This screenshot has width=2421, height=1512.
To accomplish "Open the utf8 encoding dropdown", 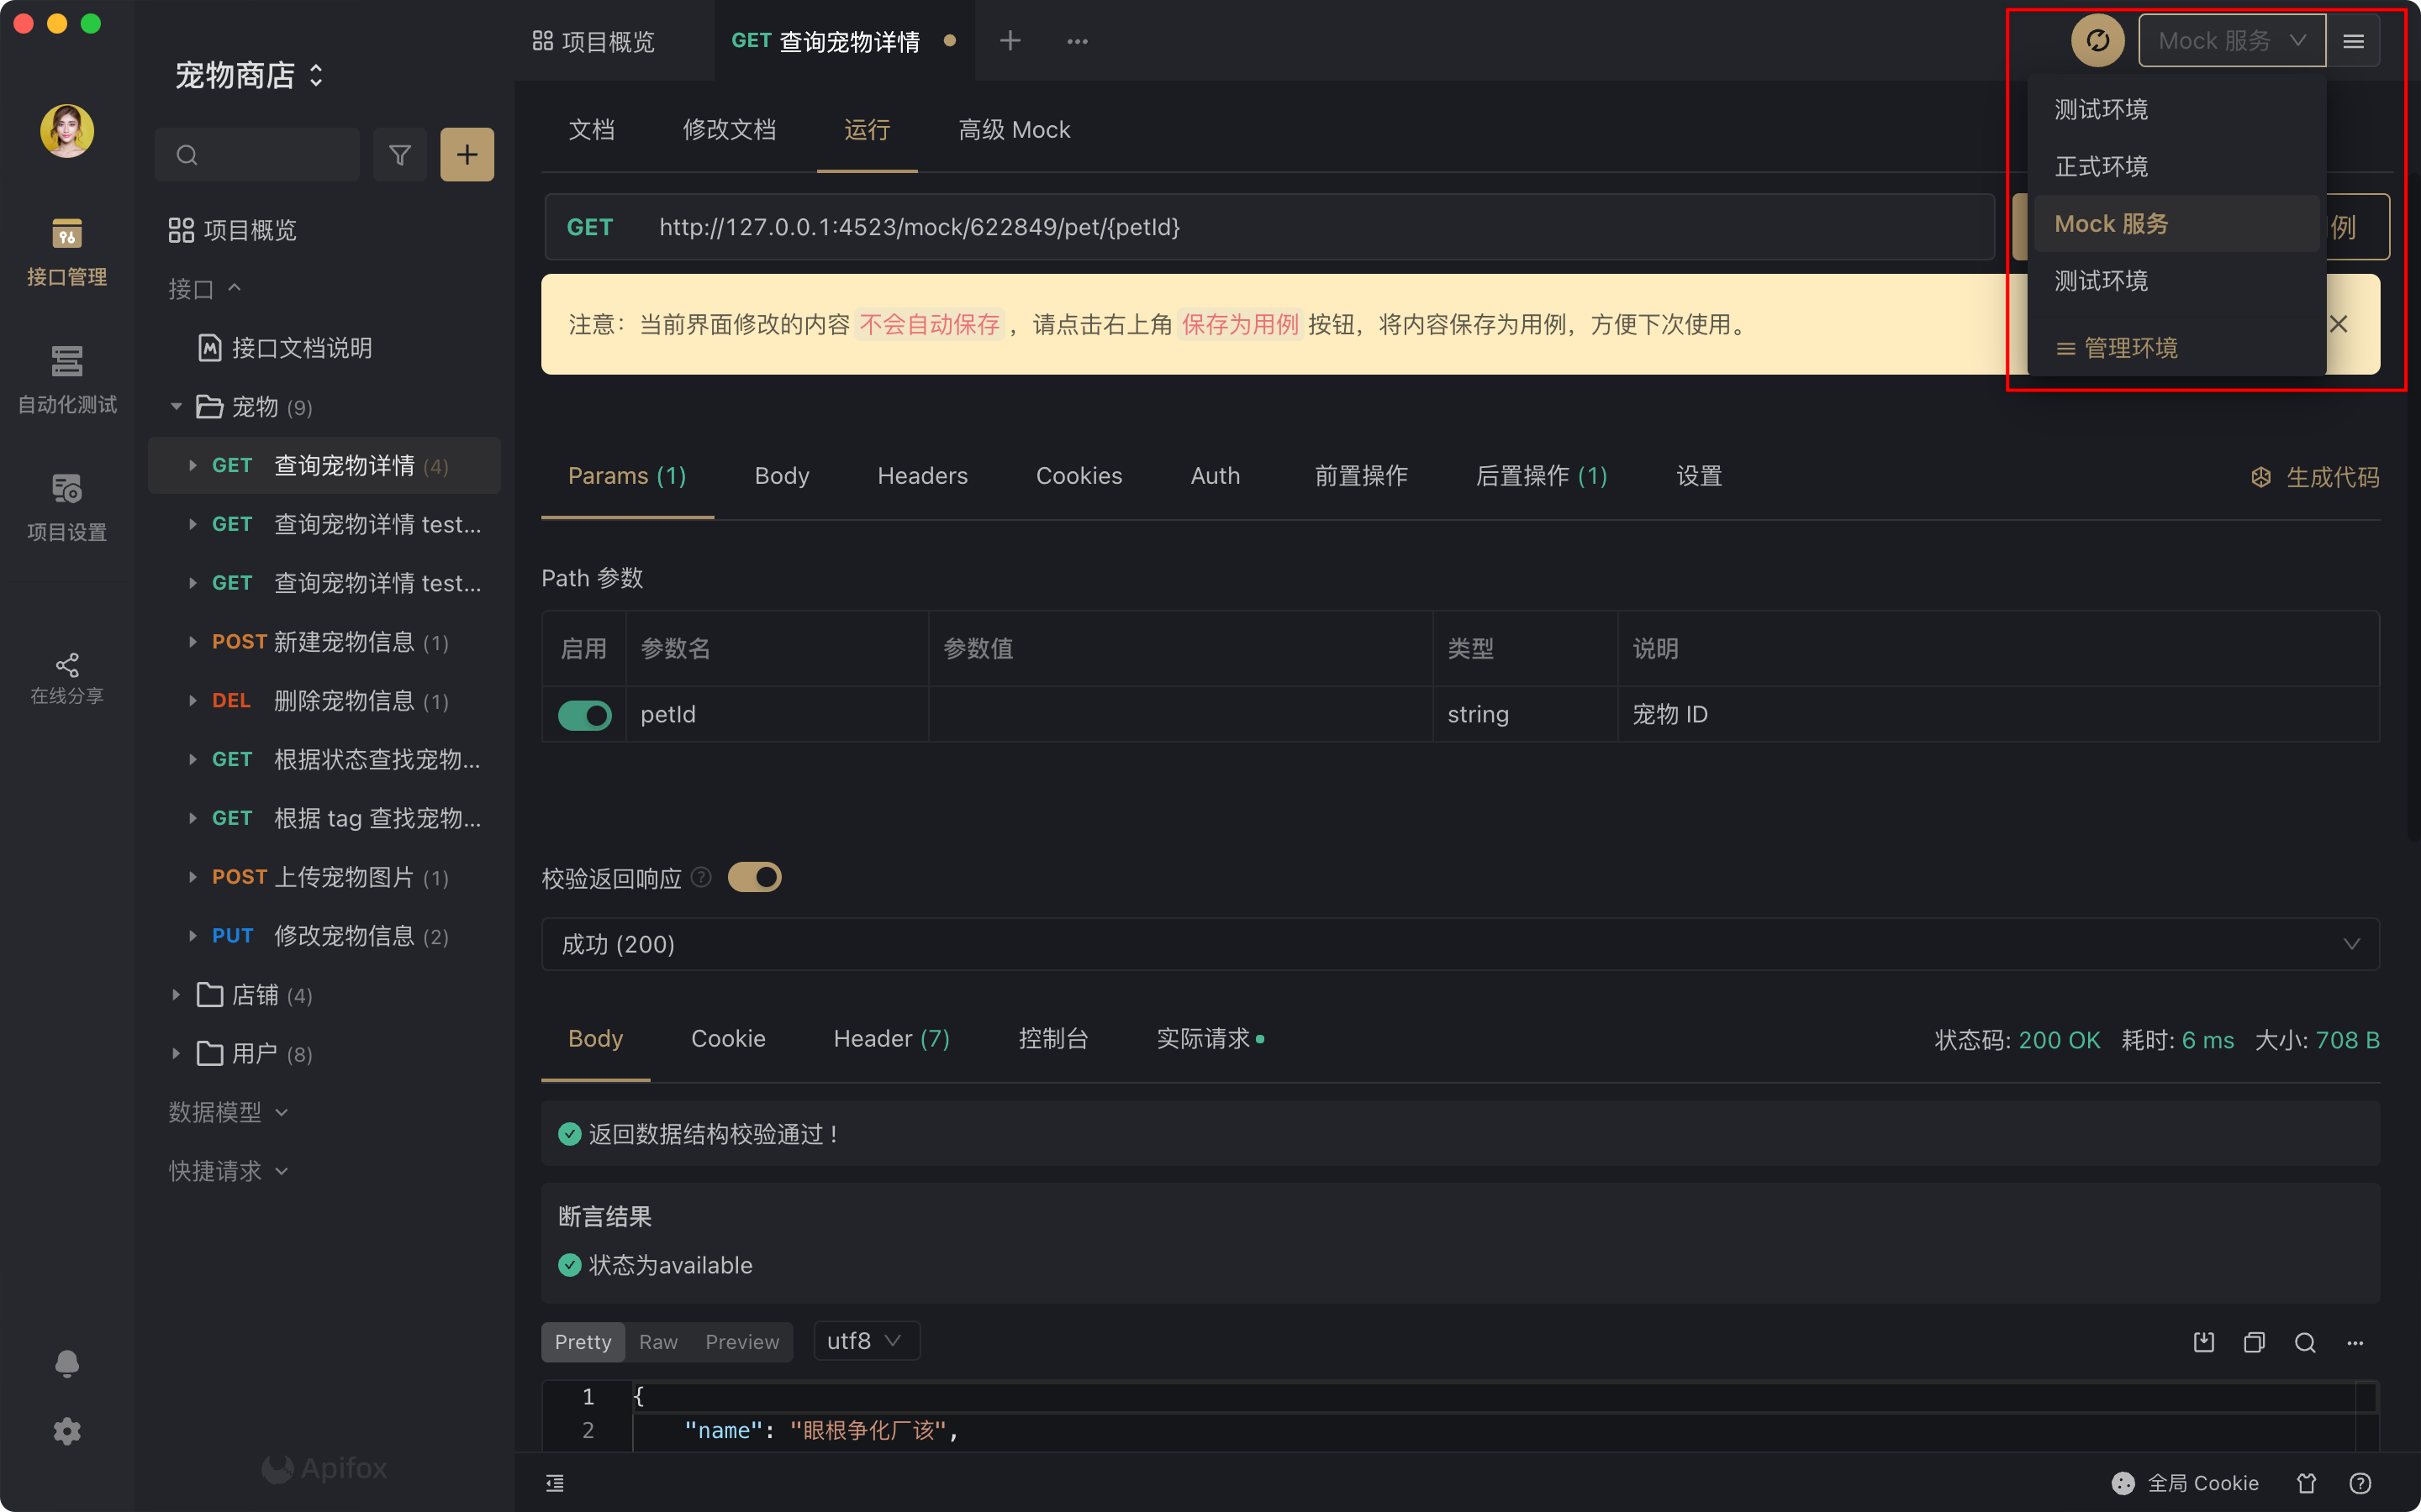I will click(x=865, y=1341).
